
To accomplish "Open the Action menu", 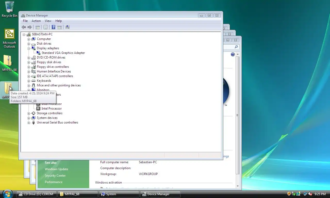I will 36,21.
